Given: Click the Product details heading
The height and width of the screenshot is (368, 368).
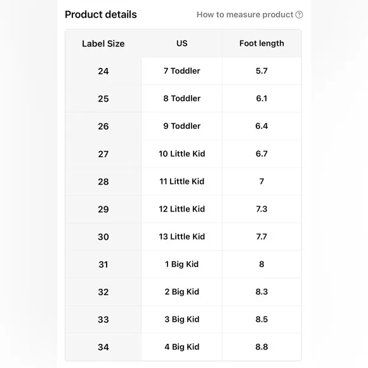Looking at the screenshot, I should pyautogui.click(x=101, y=15).
